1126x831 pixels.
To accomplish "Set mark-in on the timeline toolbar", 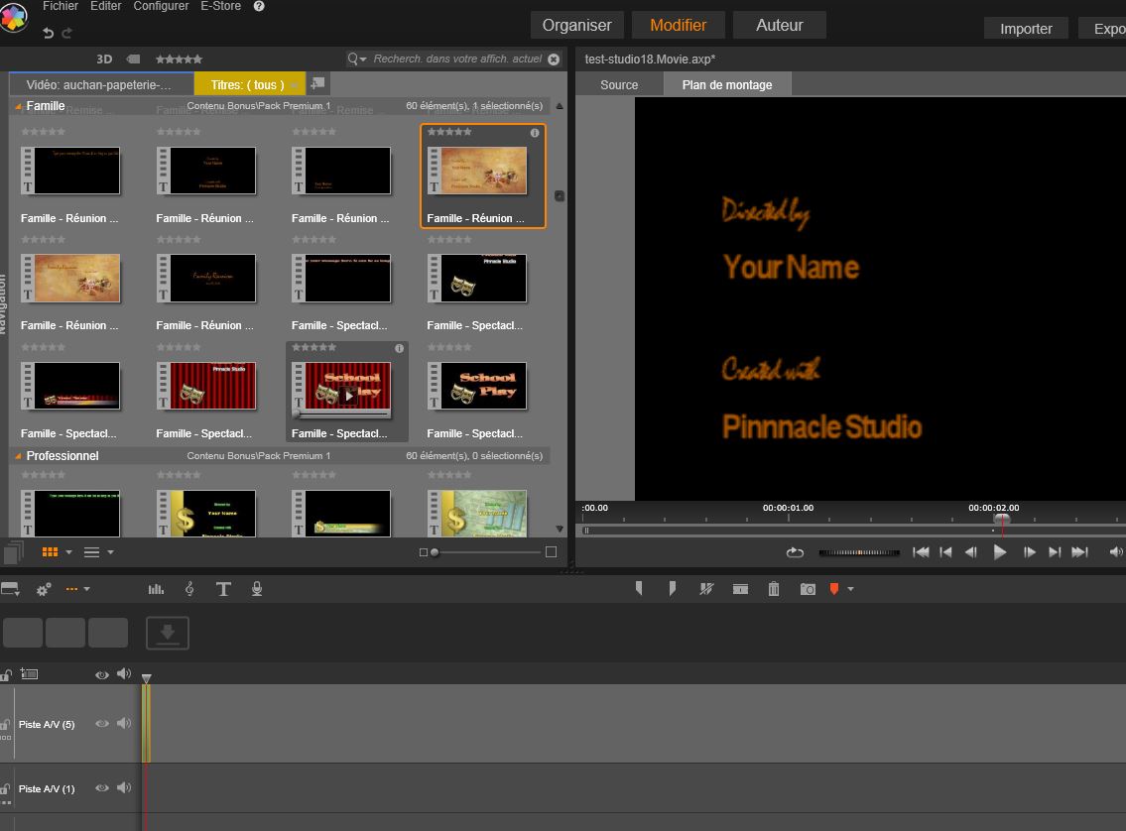I will pos(639,589).
